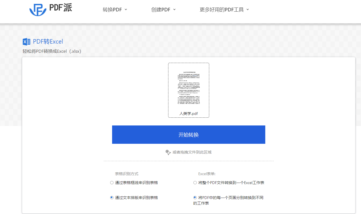The width and height of the screenshot is (361, 214).
Task: Click the 开始转换 button
Action: 189,135
